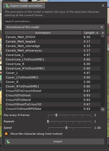Select the CrouchDToShoot animation
109x151 pixels.
point(52,95)
